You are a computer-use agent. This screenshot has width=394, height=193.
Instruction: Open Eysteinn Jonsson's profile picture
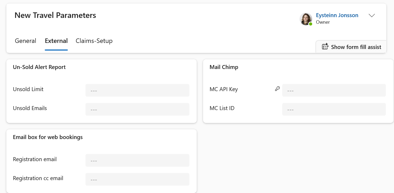306,19
